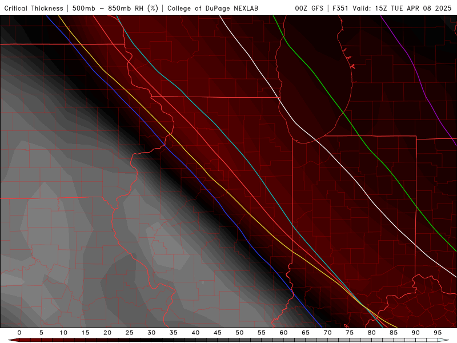
Task: Select the "00Z GFS" model run label
Action: (309, 9)
